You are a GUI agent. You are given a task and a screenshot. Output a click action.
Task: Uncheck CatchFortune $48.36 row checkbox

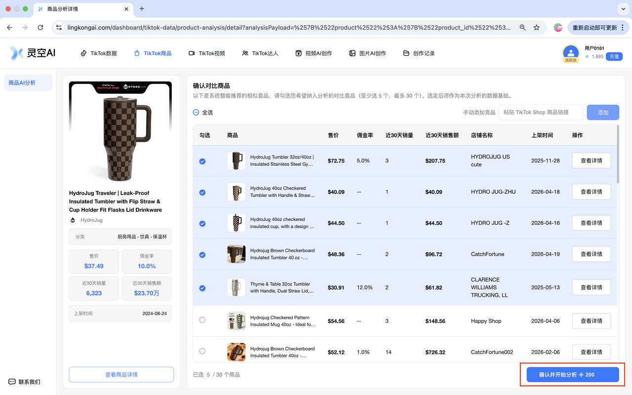point(202,255)
